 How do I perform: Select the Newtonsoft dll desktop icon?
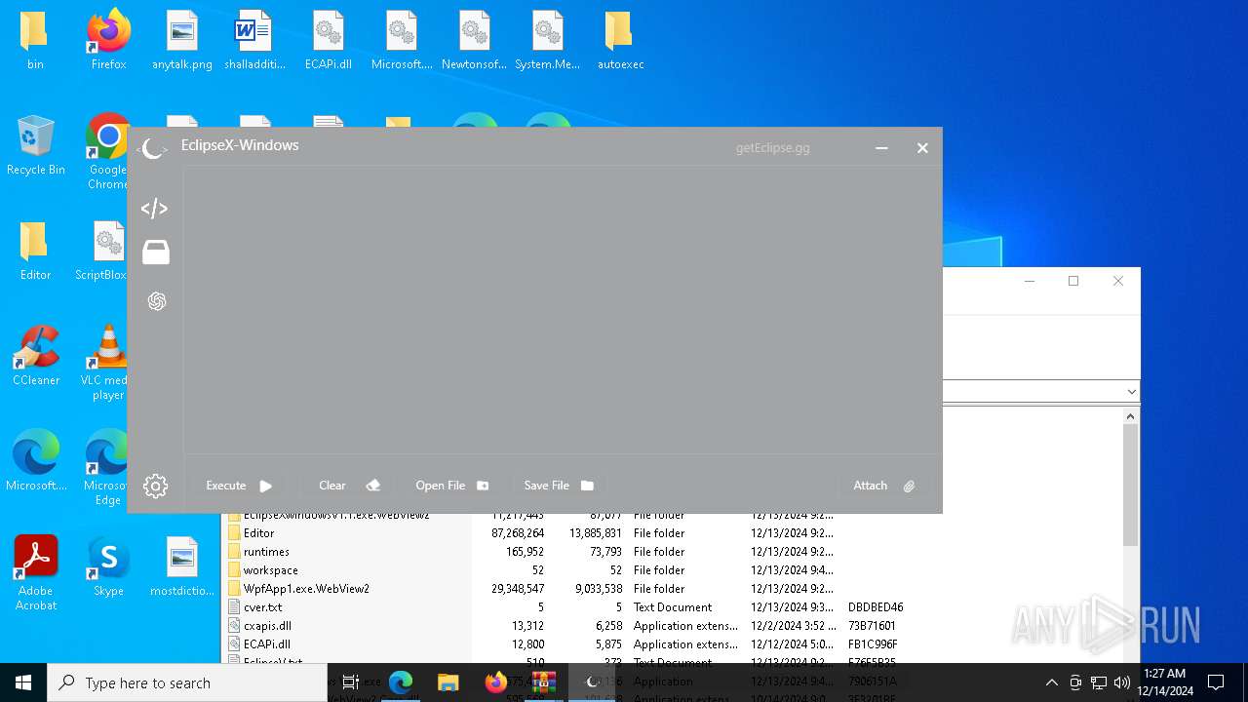click(474, 41)
